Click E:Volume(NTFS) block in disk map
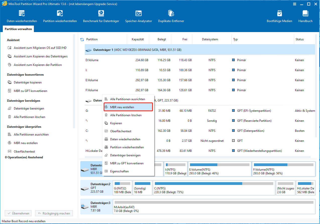320x224 pixels. tap(220, 169)
